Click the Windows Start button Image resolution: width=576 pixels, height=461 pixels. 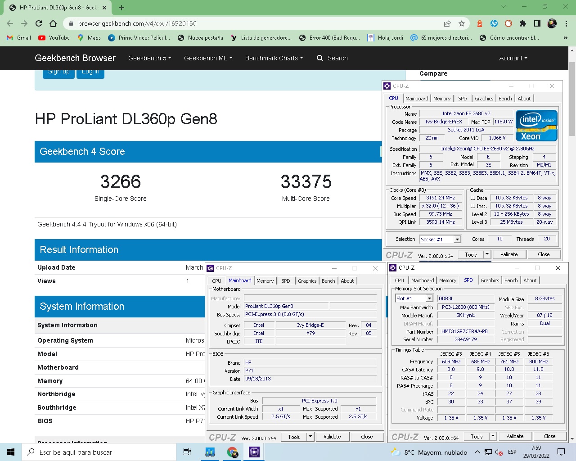pos(11,452)
